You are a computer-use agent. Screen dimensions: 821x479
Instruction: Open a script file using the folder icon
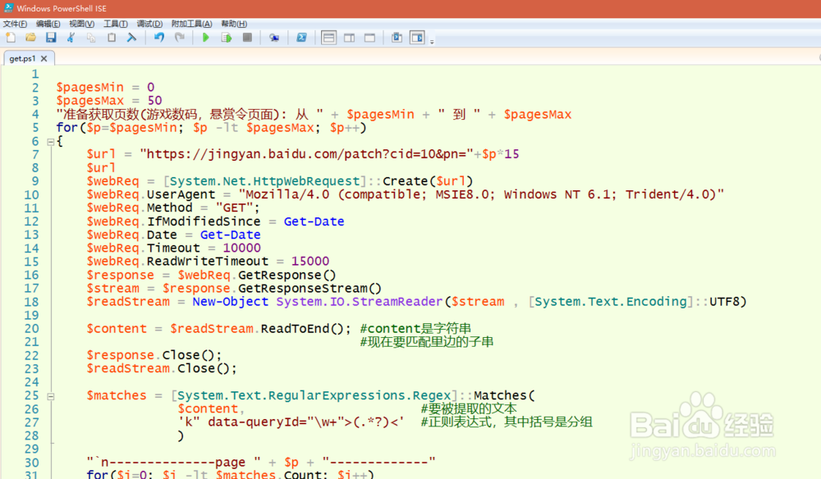(x=30, y=38)
